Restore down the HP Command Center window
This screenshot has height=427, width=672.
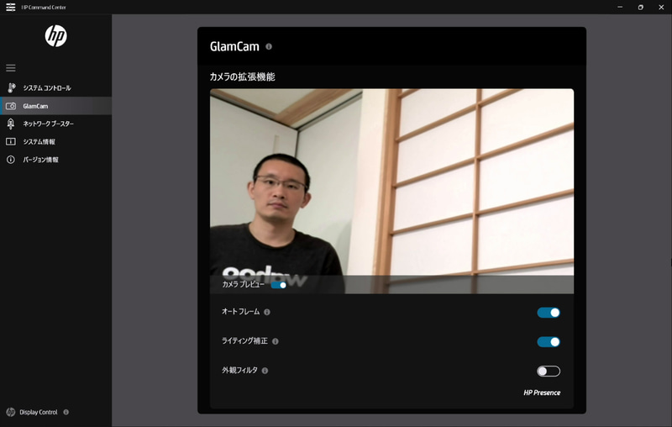tap(640, 7)
